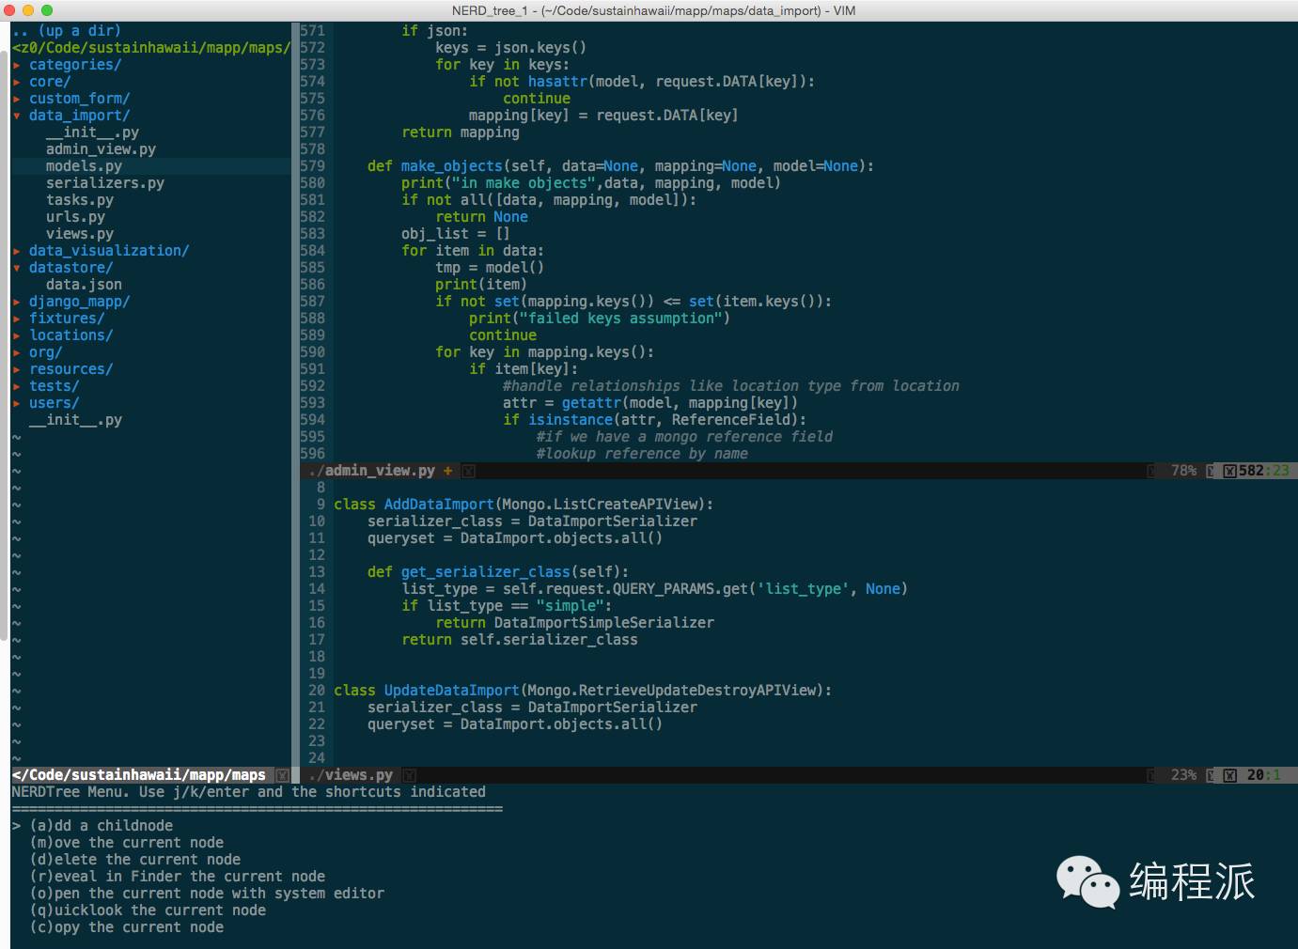
Task: Open serializers.py in the tree
Action: coord(105,183)
